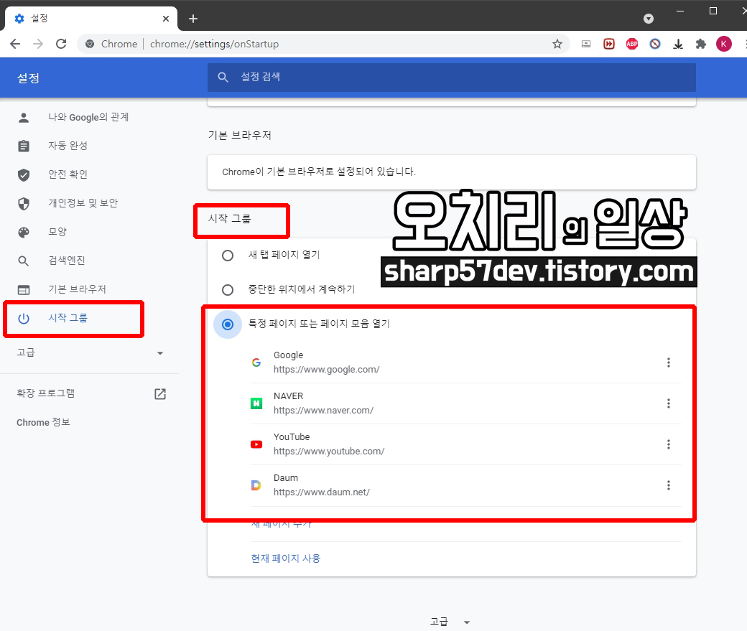Click the palette icon beside 모양

pos(23,232)
